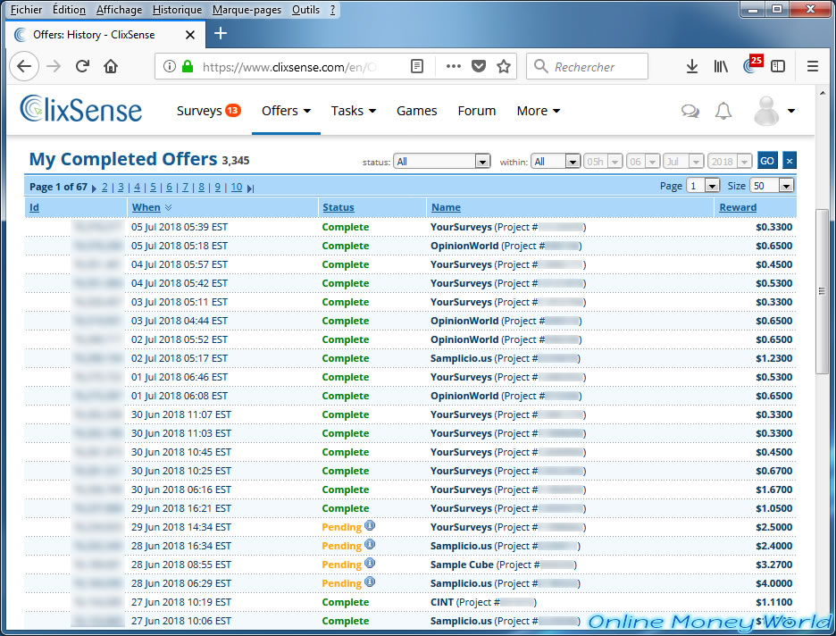Sort the table by the Reward column
This screenshot has height=636, width=836.
pyautogui.click(x=738, y=207)
